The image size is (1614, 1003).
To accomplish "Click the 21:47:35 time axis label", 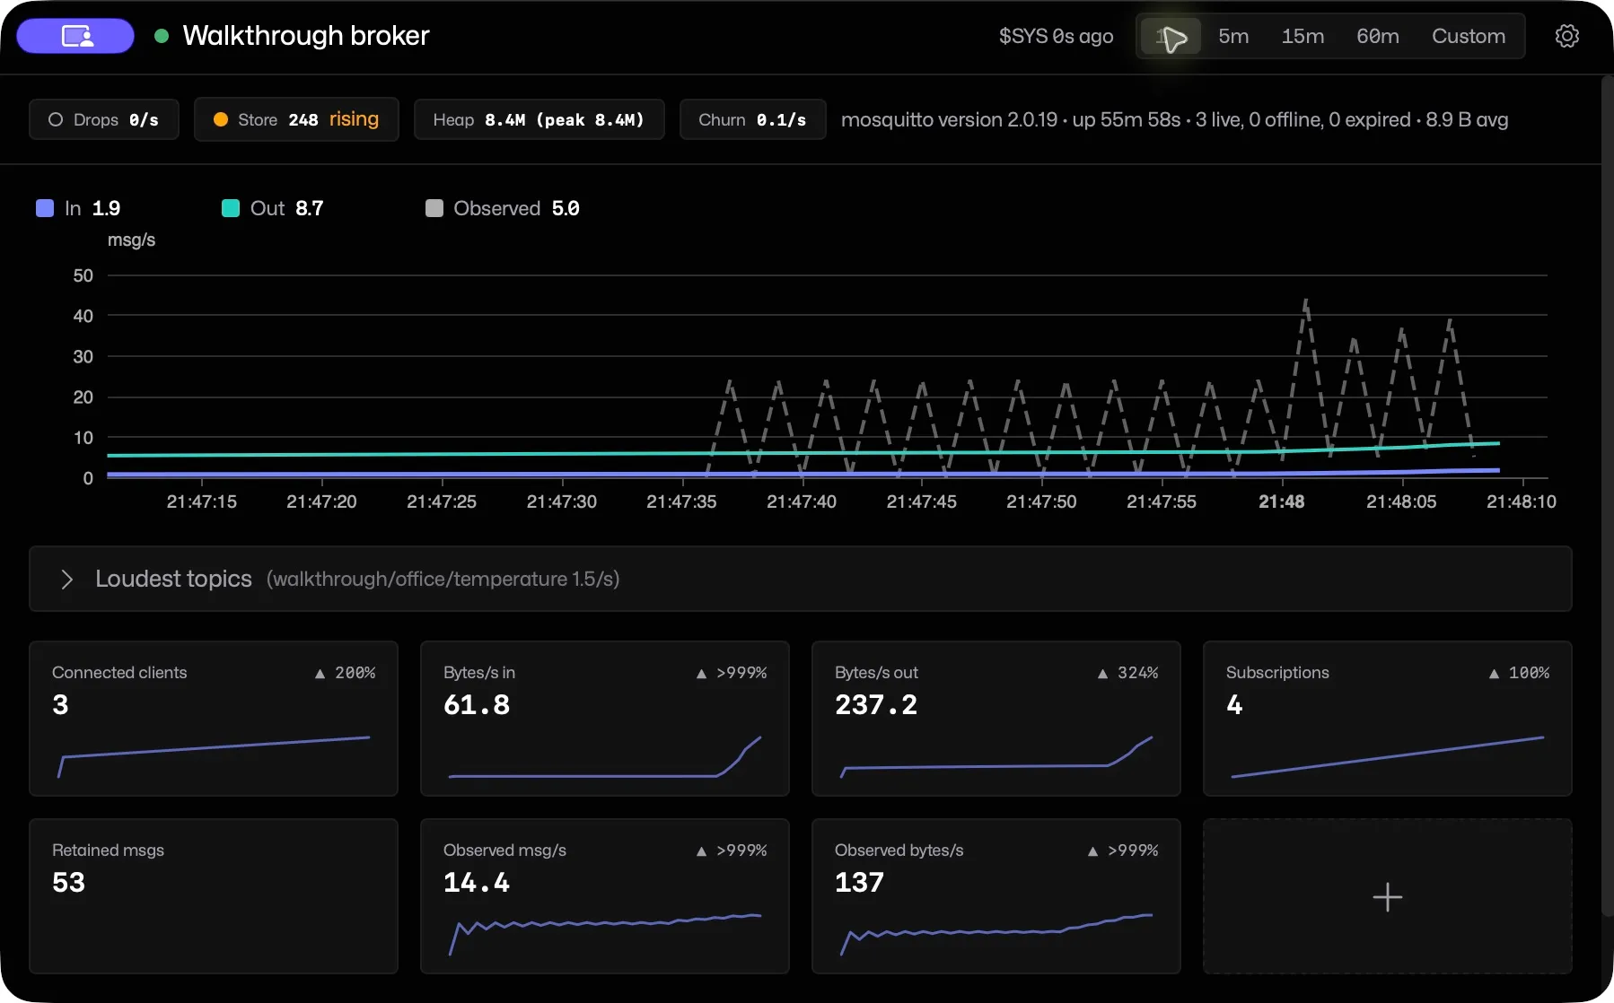I will pyautogui.click(x=681, y=501).
